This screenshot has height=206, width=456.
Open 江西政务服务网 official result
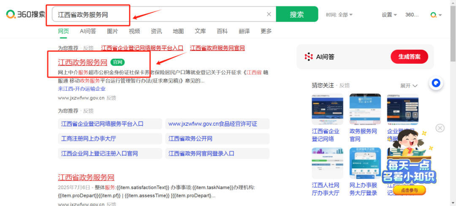click(x=83, y=62)
